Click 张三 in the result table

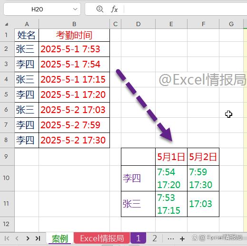(138, 204)
